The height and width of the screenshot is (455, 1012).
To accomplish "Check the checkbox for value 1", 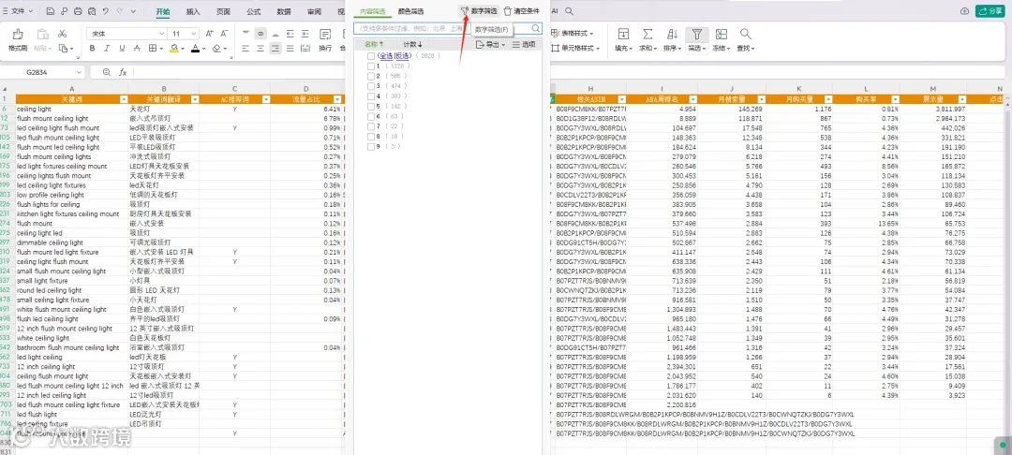I will (x=370, y=66).
